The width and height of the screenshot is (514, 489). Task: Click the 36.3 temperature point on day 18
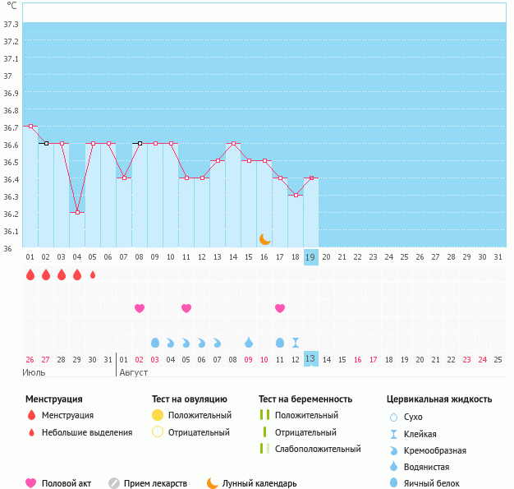(296, 195)
